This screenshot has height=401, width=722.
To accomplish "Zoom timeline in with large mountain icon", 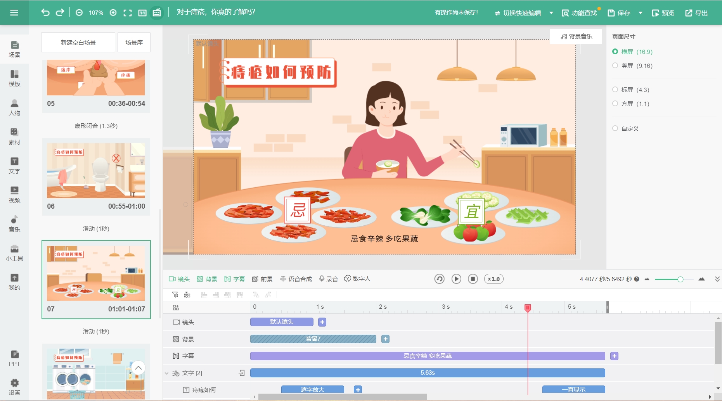I will (x=701, y=279).
